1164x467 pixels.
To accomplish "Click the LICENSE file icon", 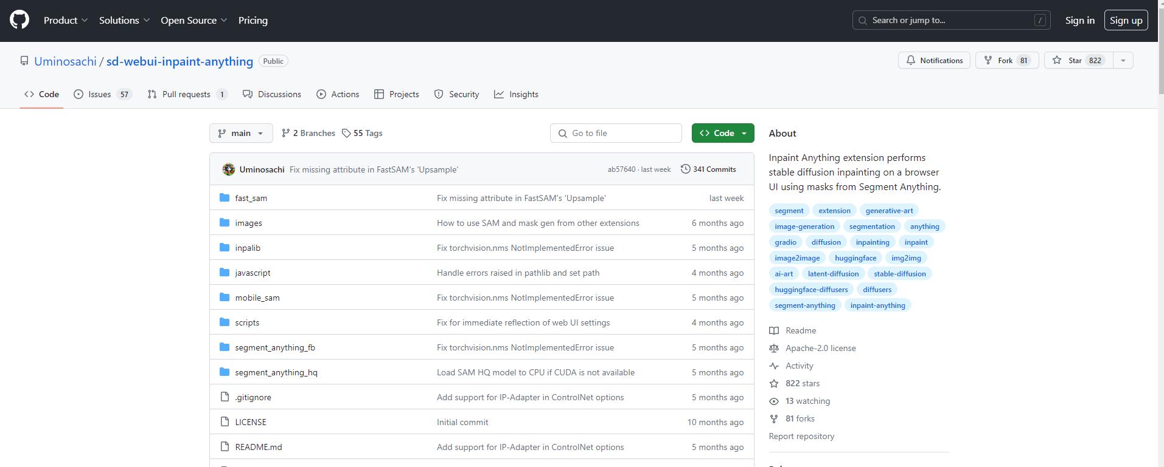I will pos(225,422).
